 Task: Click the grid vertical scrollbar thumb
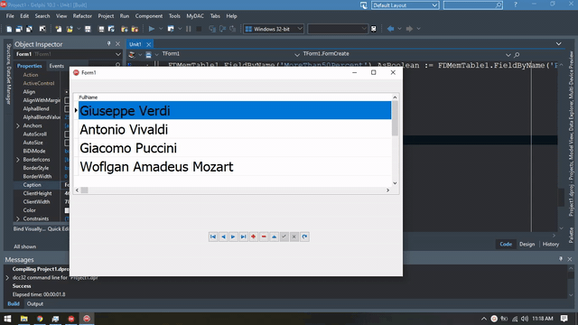point(395,118)
